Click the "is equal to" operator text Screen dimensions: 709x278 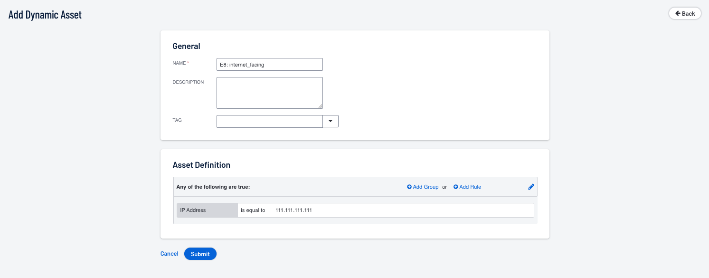click(253, 210)
